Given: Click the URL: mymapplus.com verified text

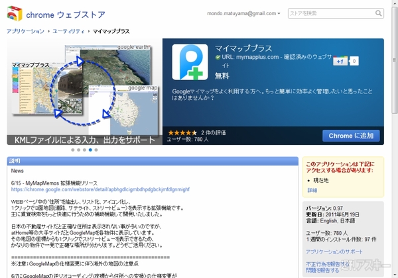Looking at the screenshot, I should coord(277,61).
